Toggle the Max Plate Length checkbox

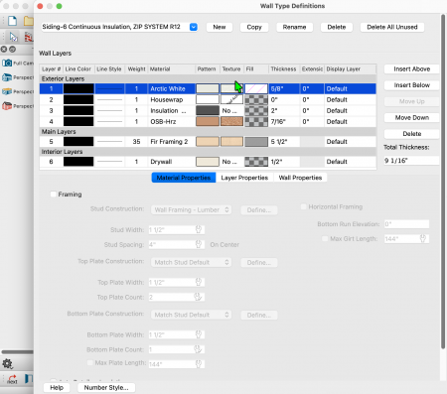pyautogui.click(x=89, y=363)
